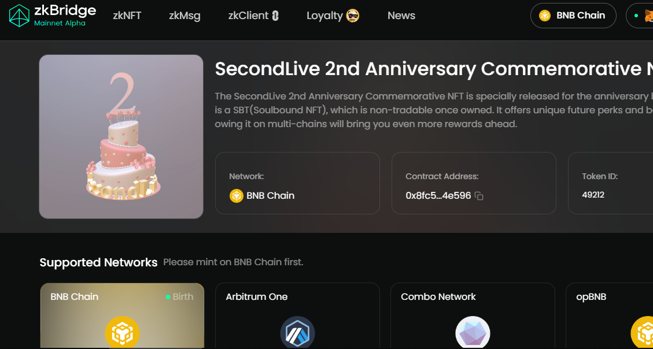Viewport: 653px width, 349px height.
Task: Click the BNB icon next to Network label
Action: click(236, 196)
